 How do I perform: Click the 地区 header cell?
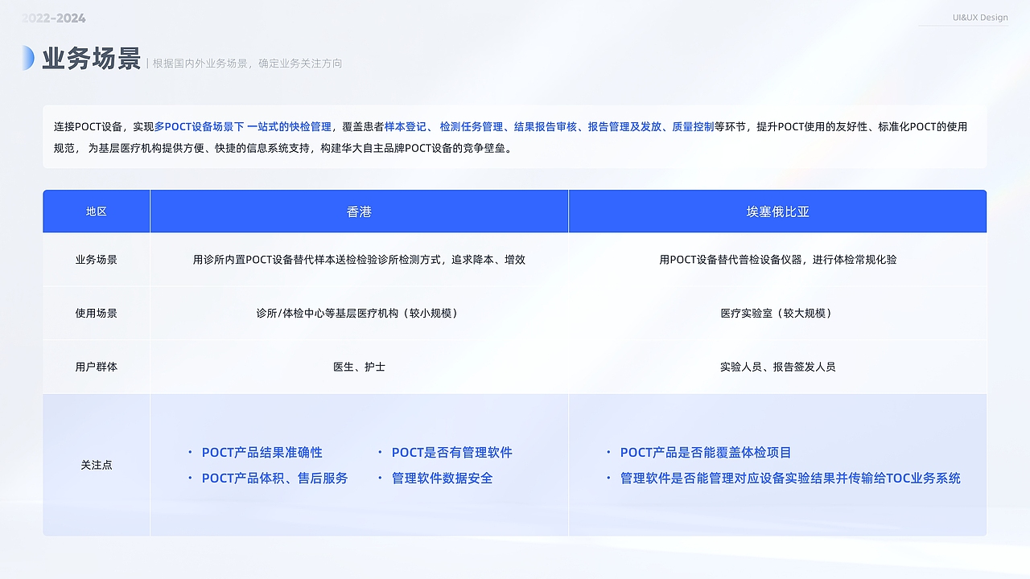click(96, 211)
